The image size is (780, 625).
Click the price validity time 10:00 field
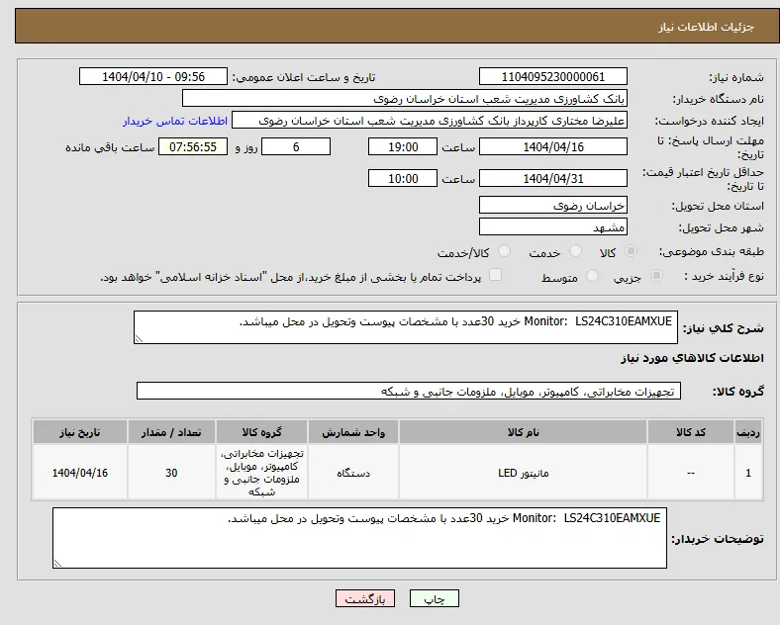point(403,178)
